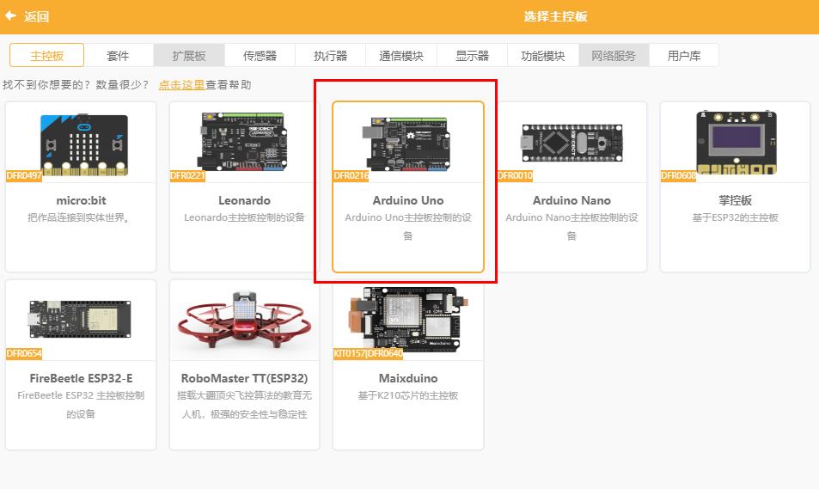Image resolution: width=819 pixels, height=489 pixels.
Task: Open the 传感器 tab
Action: coord(260,55)
